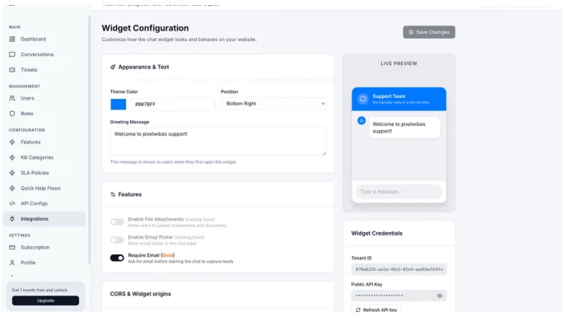Click the rocket icon beside Appearance & Text
The width and height of the screenshot is (564, 317).
tap(113, 67)
